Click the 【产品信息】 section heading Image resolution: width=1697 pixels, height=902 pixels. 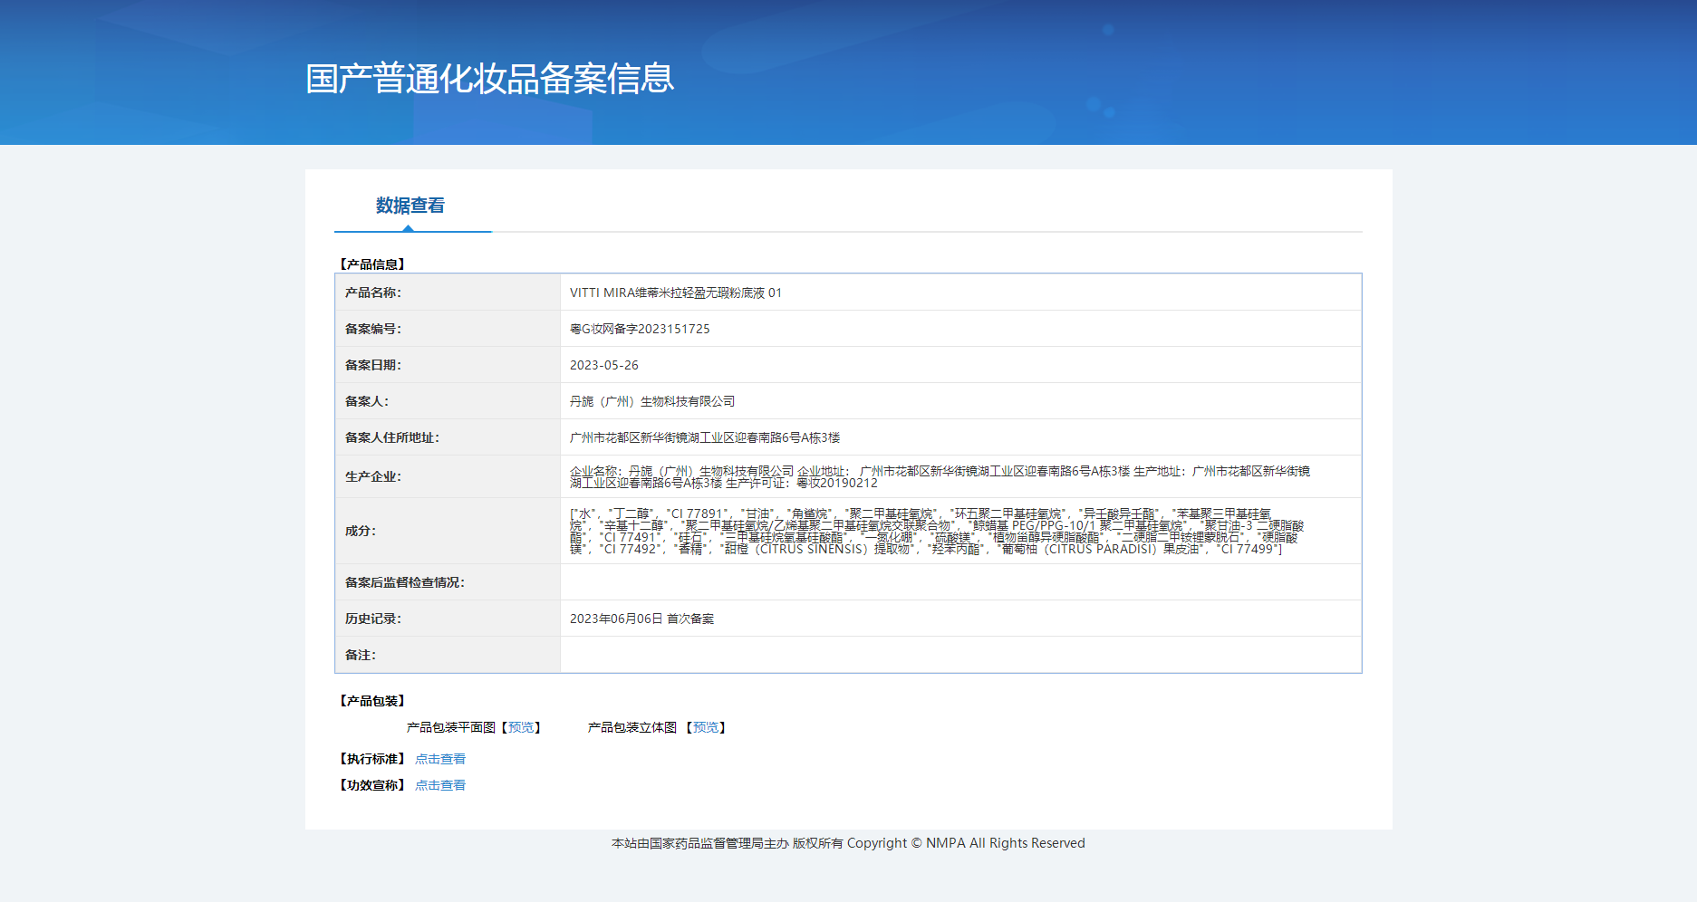(372, 264)
